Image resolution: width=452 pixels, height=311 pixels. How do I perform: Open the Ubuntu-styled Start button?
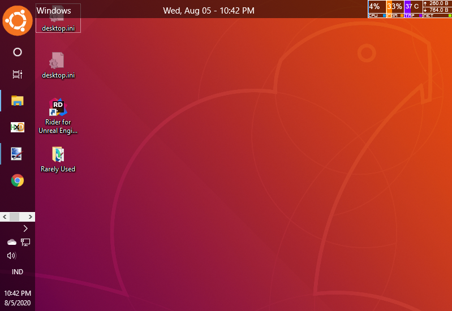18,20
